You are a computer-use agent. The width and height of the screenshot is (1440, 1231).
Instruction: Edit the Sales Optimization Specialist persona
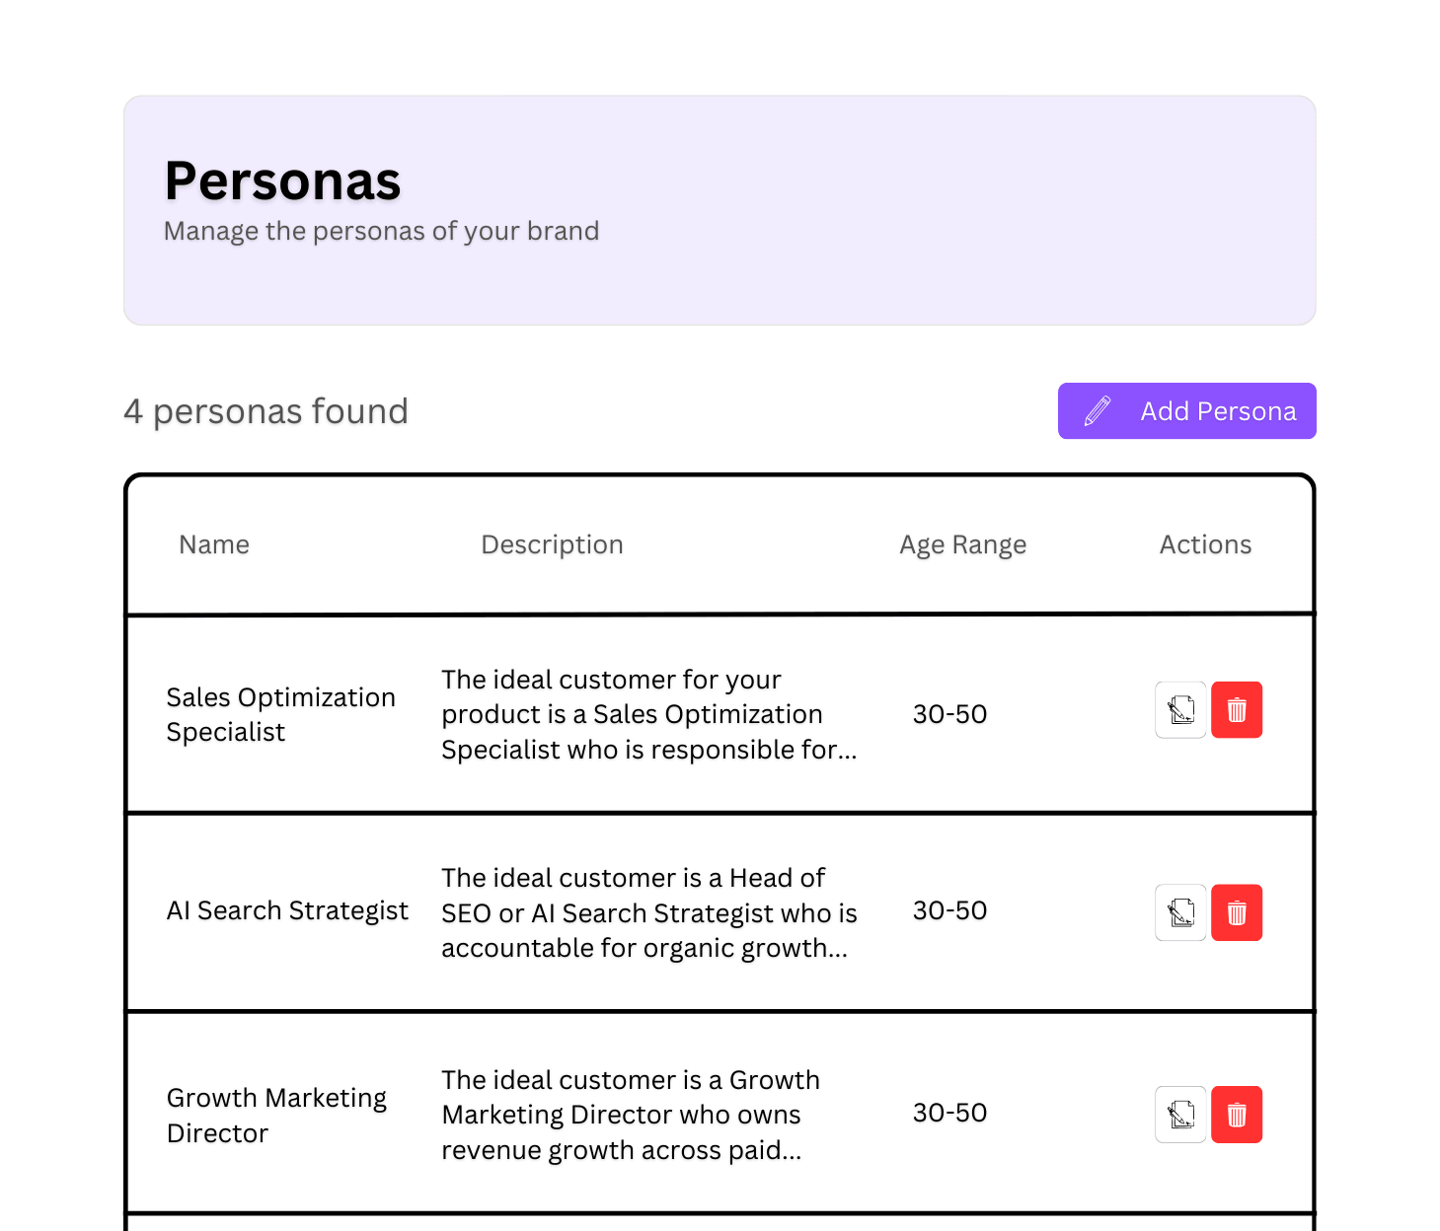tap(1179, 709)
